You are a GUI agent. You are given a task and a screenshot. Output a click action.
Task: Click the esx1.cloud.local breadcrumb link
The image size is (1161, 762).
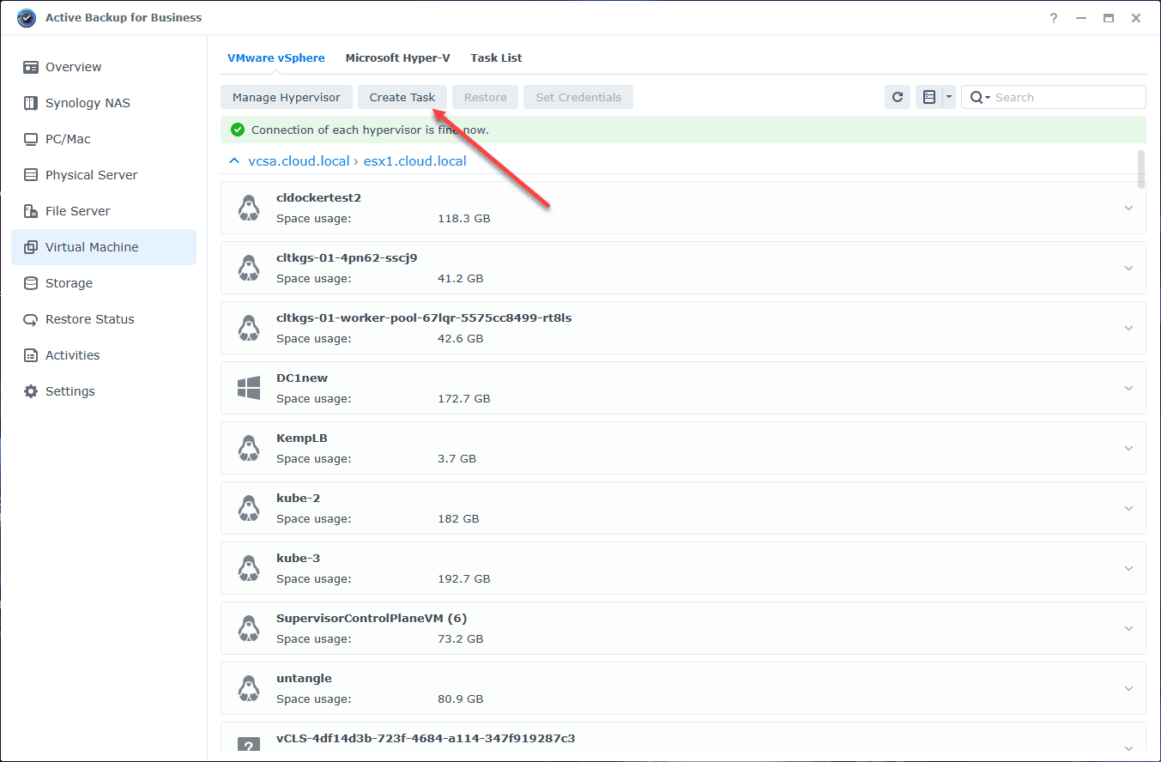click(415, 161)
